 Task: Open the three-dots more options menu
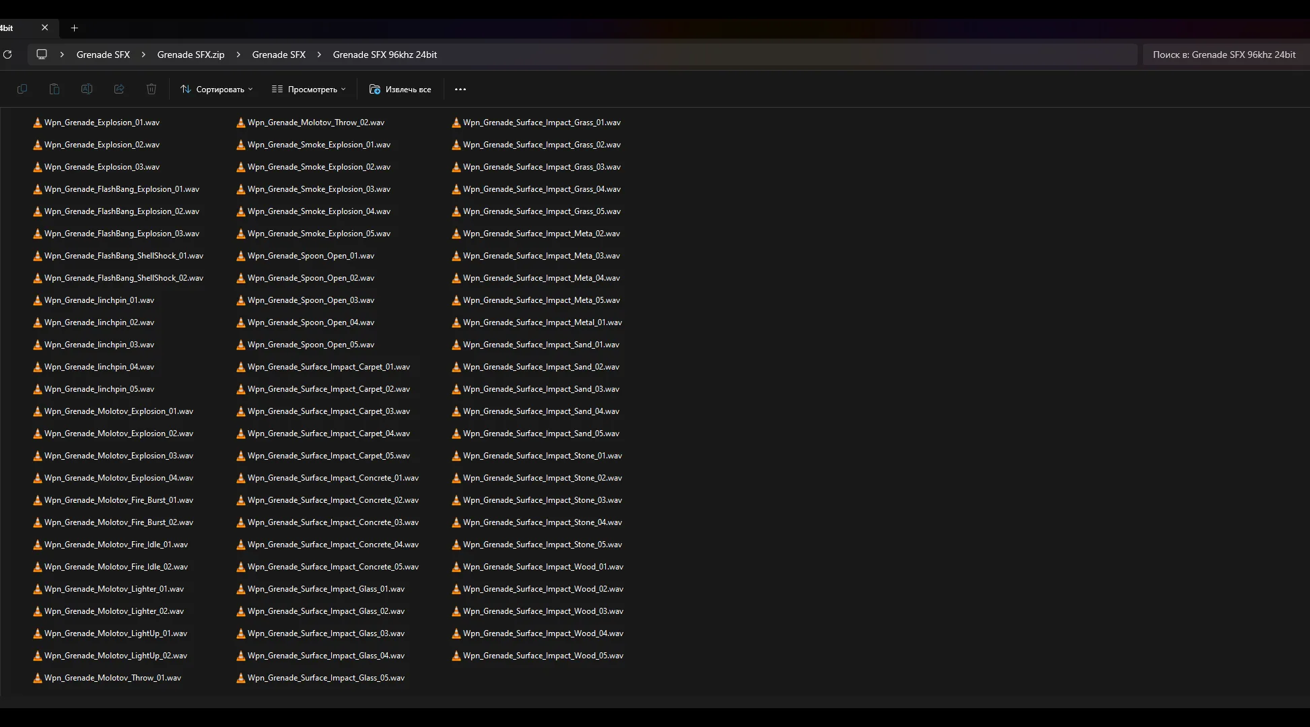tap(460, 89)
